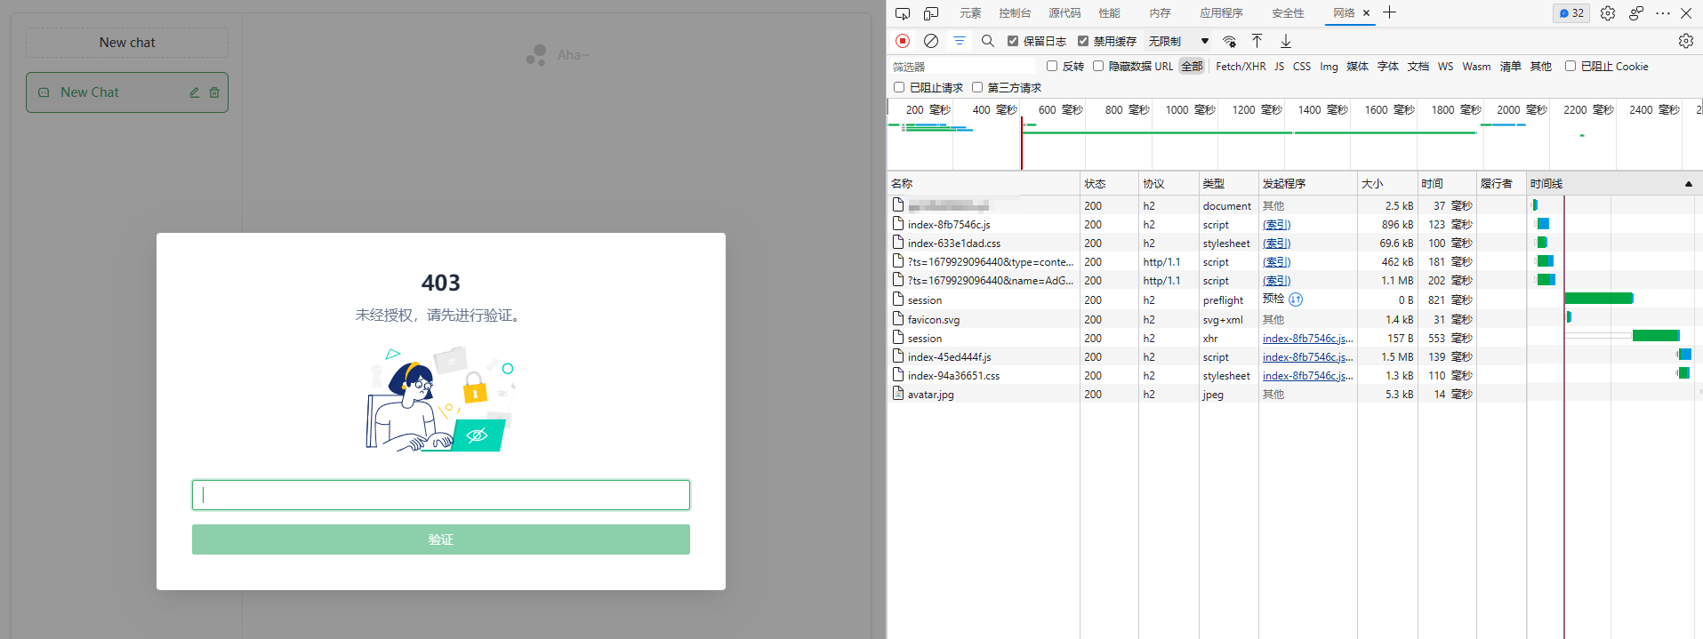1703x639 pixels.
Task: Select index-94a36651.css request row
Action: click(1294, 376)
